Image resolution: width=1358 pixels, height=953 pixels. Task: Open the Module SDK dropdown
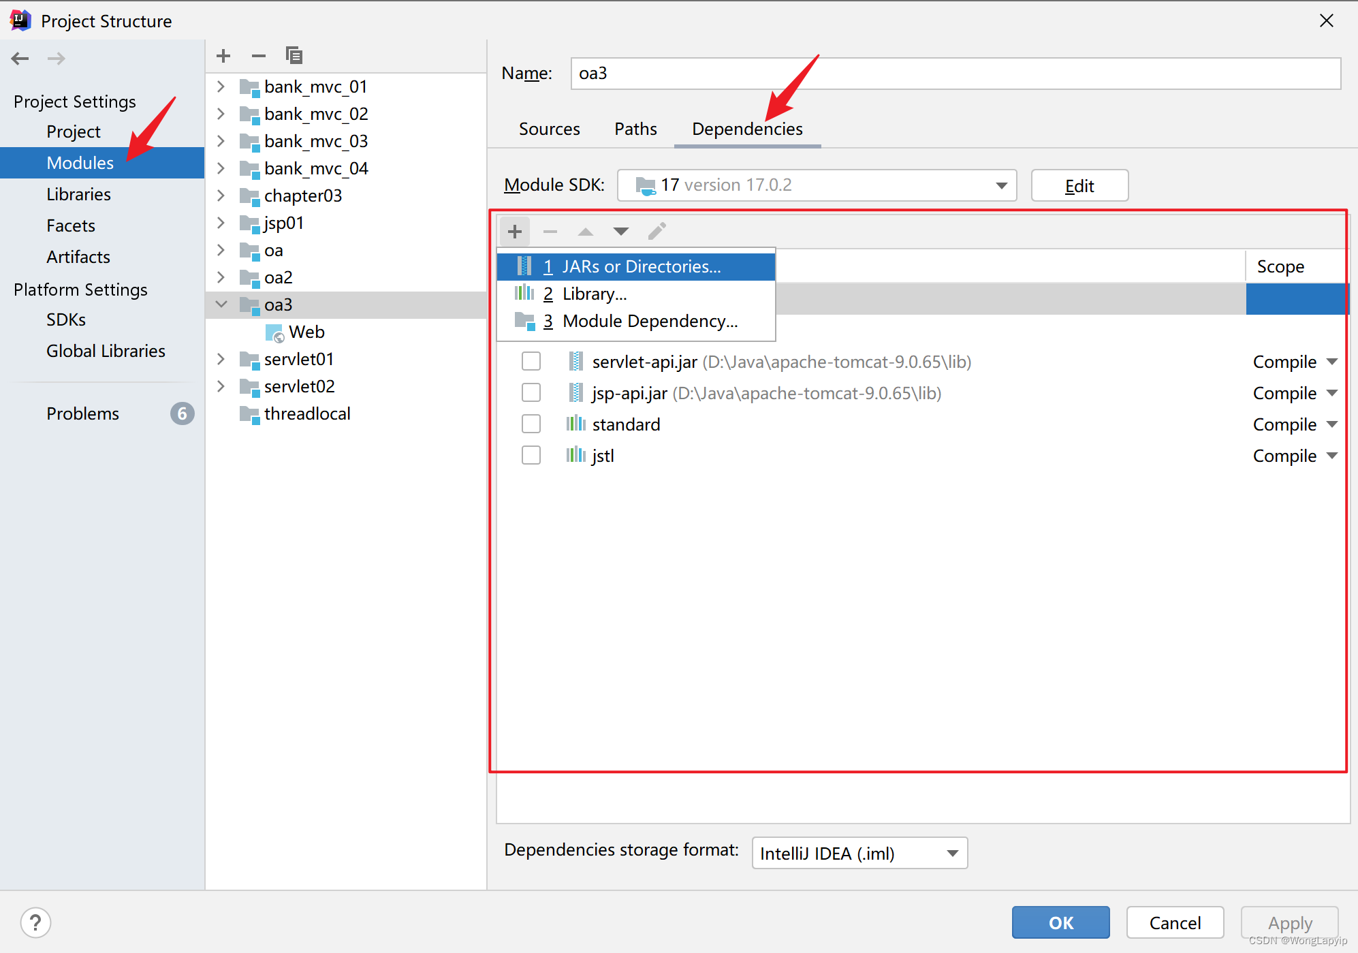tap(816, 185)
